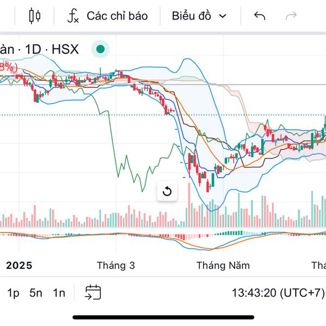Screen dimensions: 326x326
Task: Click the fx indicators icon
Action: click(73, 16)
